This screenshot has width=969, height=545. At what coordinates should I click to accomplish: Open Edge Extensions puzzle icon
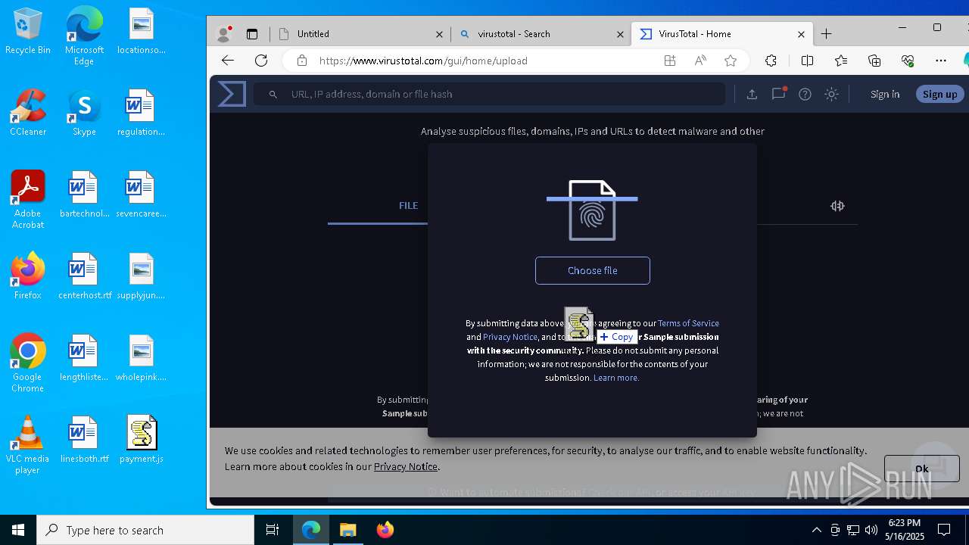pyautogui.click(x=771, y=61)
